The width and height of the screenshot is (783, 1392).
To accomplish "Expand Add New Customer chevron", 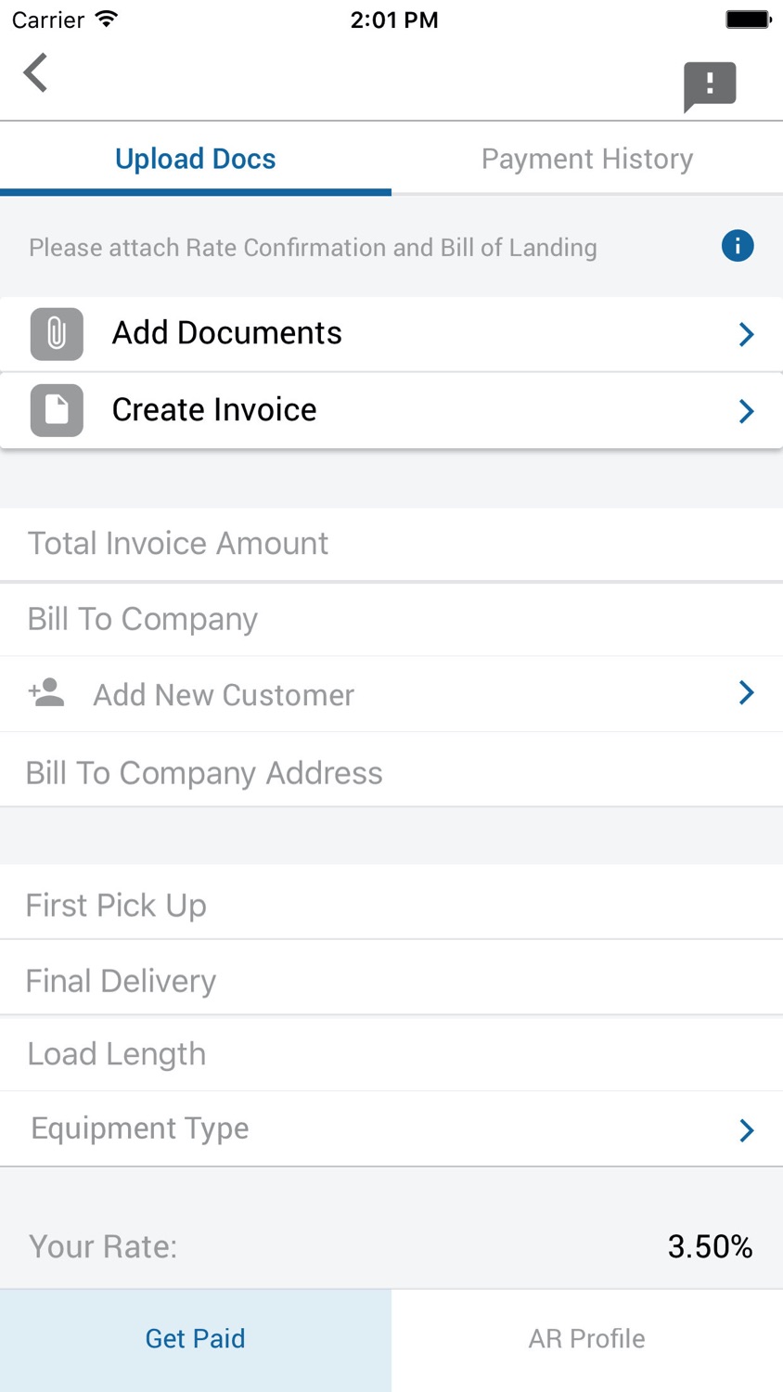I will pyautogui.click(x=746, y=692).
